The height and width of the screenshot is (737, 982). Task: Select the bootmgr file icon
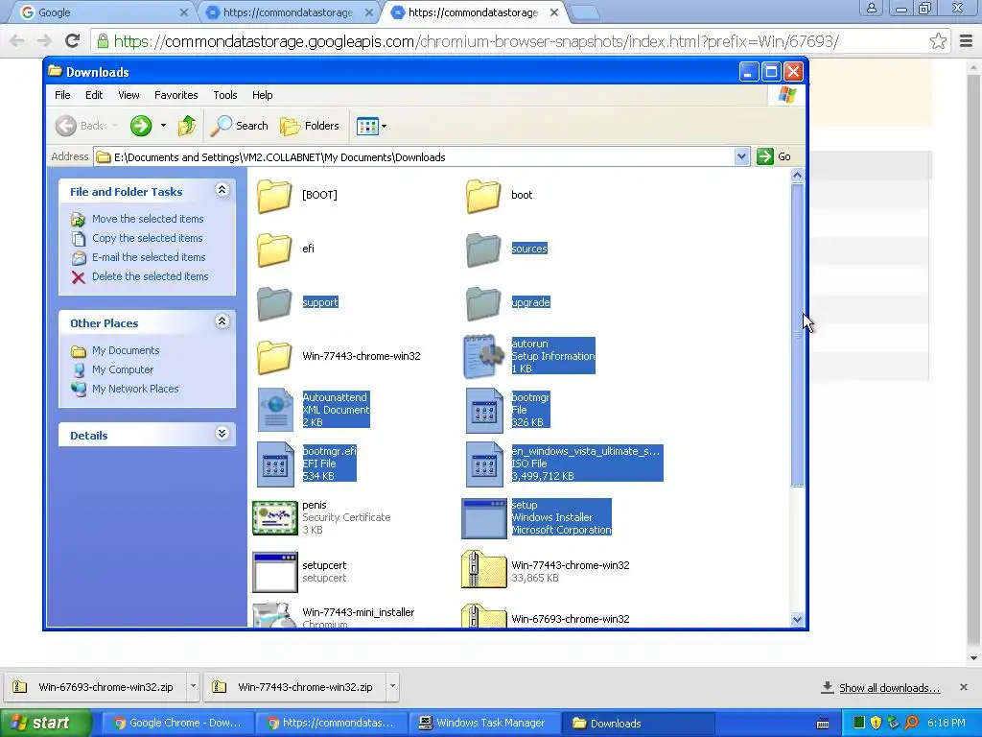(484, 411)
